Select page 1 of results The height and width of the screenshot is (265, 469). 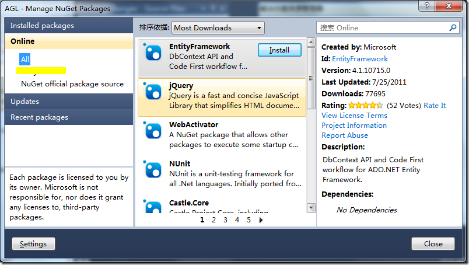[202, 220]
